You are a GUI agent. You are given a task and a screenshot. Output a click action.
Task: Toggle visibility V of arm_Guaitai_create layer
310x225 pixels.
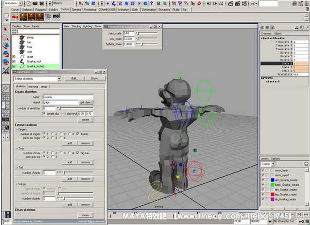[263, 180]
